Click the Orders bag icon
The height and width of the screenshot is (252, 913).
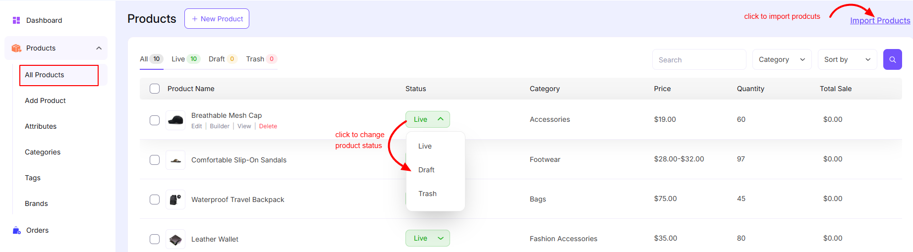coord(16,230)
